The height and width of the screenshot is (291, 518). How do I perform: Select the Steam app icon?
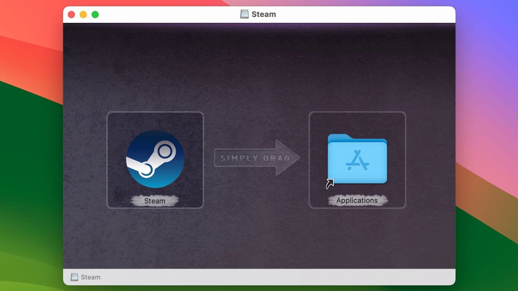(155, 159)
